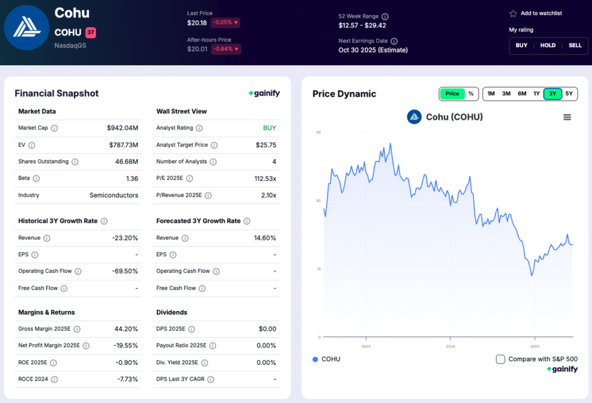Click the info icon beside 52 Week Range
Image resolution: width=592 pixels, height=403 pixels.
[385, 17]
